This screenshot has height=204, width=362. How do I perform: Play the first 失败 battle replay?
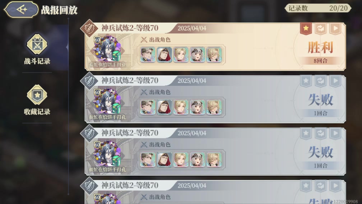point(335,81)
